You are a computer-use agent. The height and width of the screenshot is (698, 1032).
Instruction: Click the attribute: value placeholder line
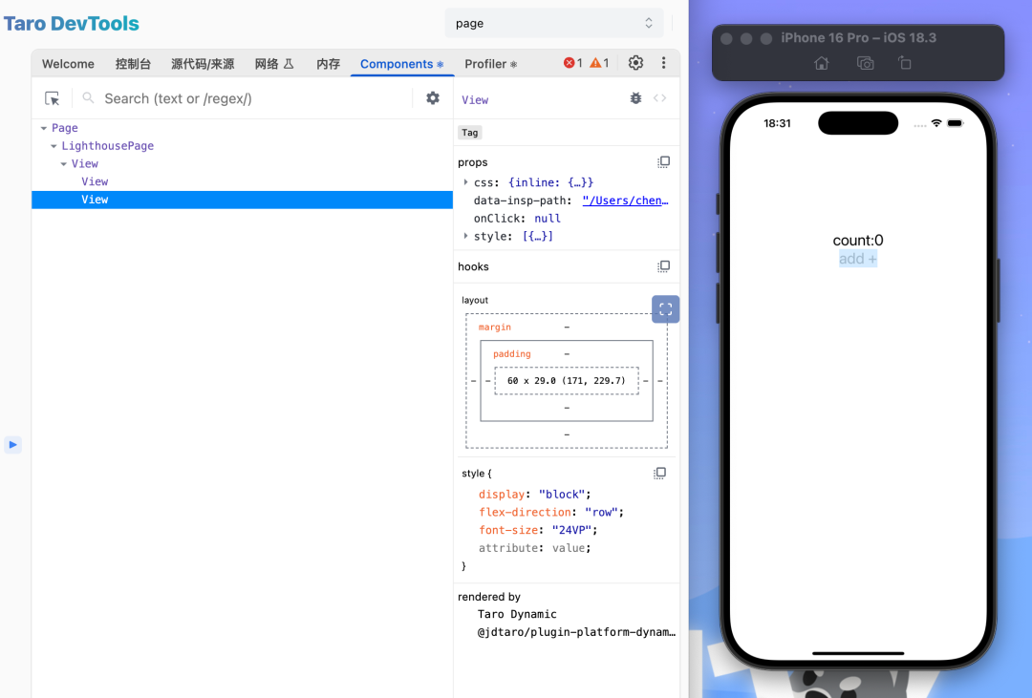coord(534,547)
